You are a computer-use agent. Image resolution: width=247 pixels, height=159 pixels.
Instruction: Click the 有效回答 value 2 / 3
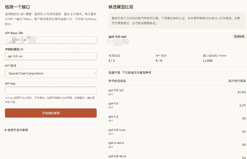pyautogui.click(x=111, y=61)
